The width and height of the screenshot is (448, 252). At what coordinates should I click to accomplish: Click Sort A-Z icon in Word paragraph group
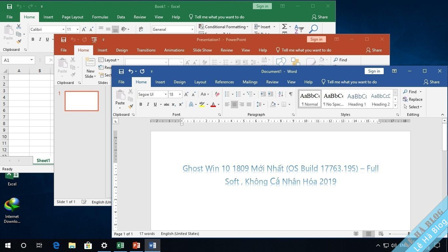pyautogui.click(x=281, y=94)
